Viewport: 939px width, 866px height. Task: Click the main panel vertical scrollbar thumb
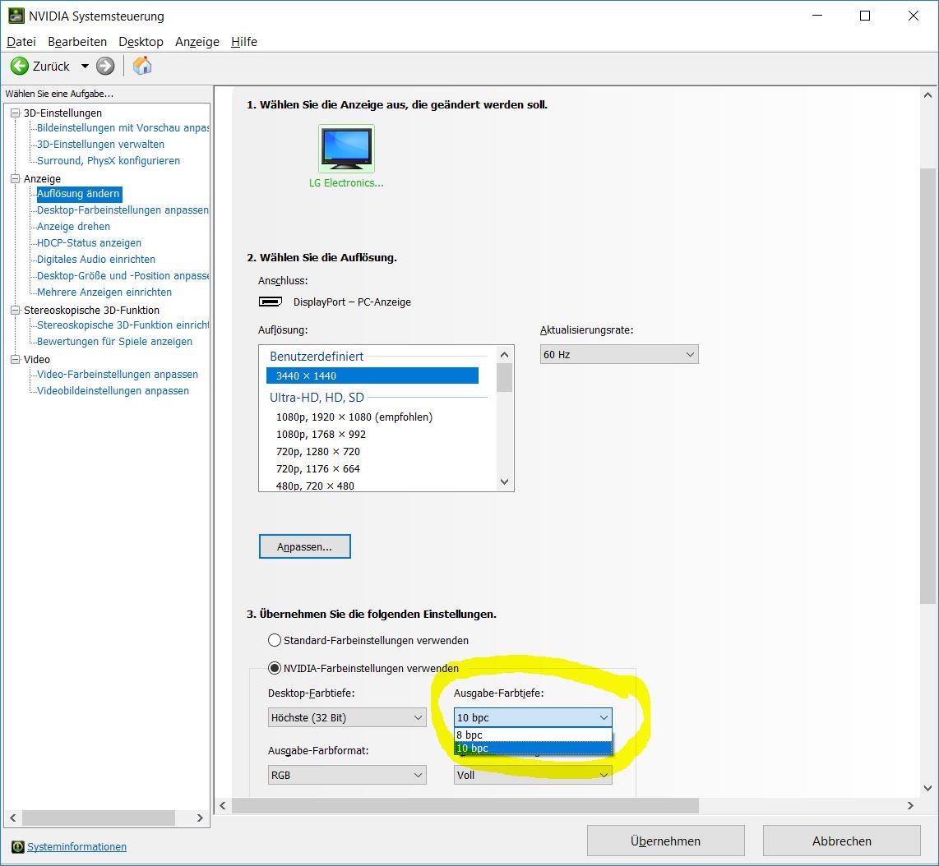pyautogui.click(x=927, y=387)
